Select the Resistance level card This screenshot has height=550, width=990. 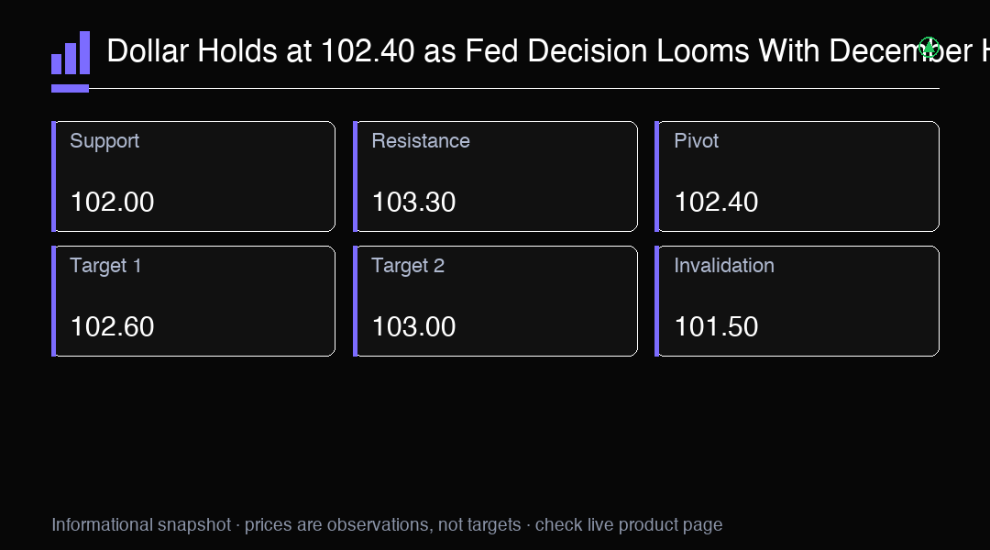(495, 176)
